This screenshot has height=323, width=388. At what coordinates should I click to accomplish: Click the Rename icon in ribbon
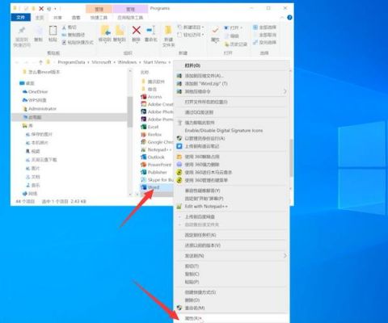click(151, 30)
